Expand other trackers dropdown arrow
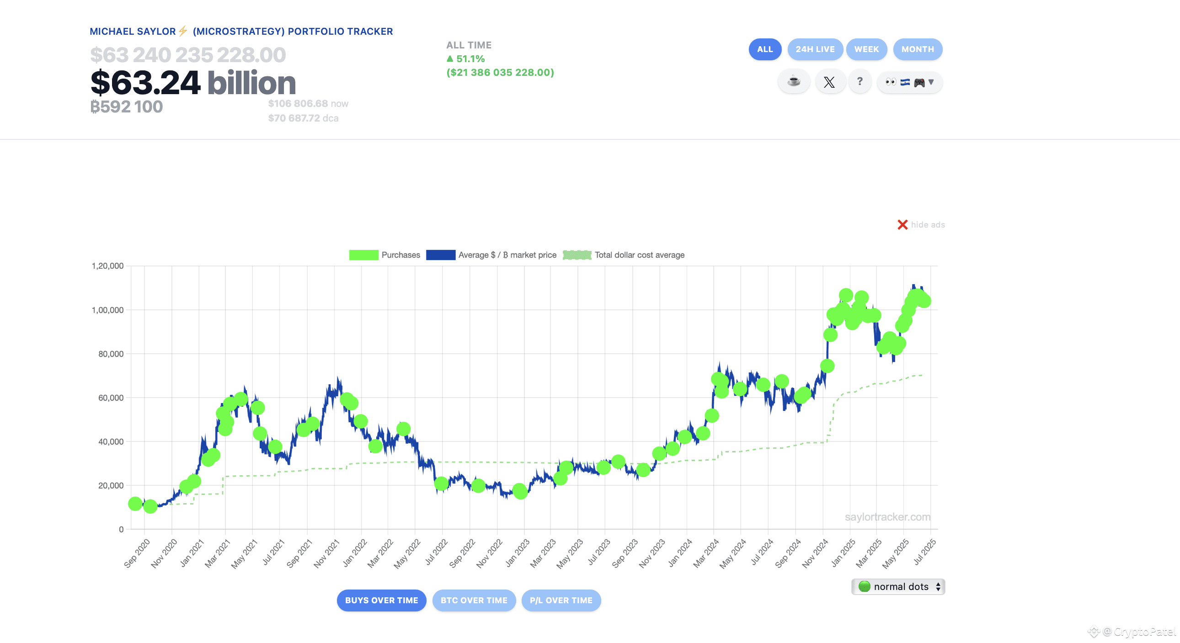1180x643 pixels. [x=931, y=82]
